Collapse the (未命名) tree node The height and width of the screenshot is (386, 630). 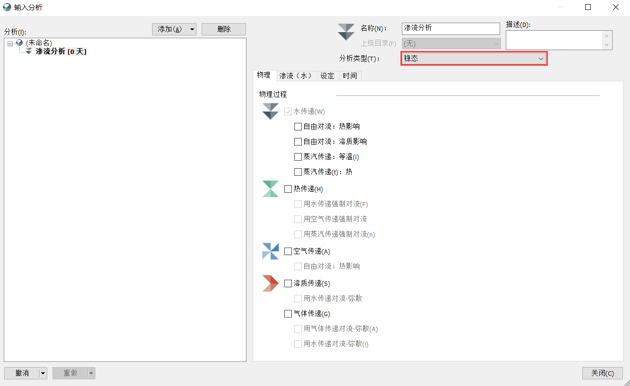tap(10, 42)
